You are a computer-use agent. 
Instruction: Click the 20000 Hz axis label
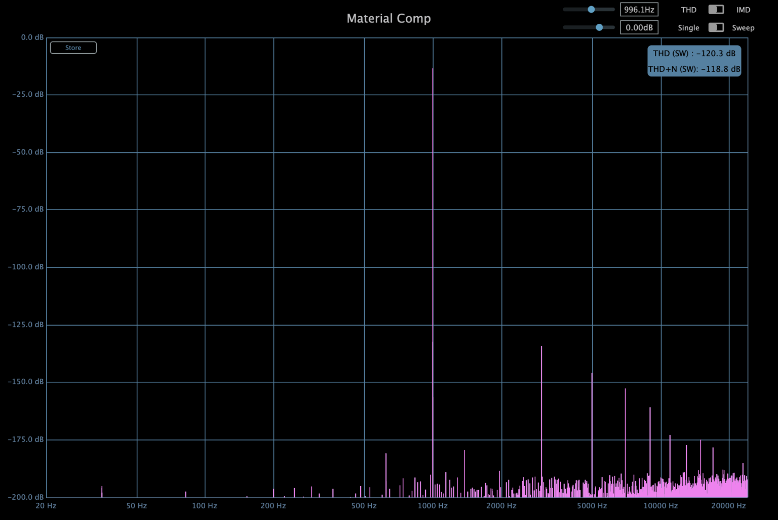[x=728, y=505]
